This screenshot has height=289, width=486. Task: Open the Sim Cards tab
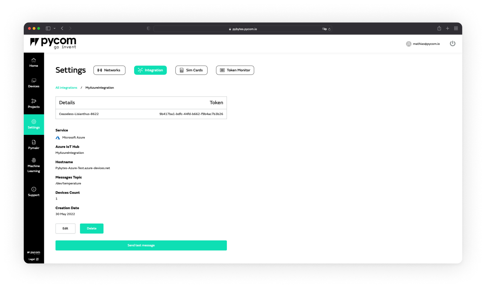coord(191,70)
